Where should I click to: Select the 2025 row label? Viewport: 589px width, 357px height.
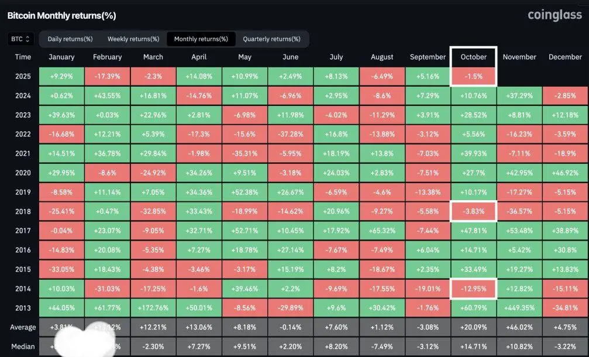(x=23, y=76)
